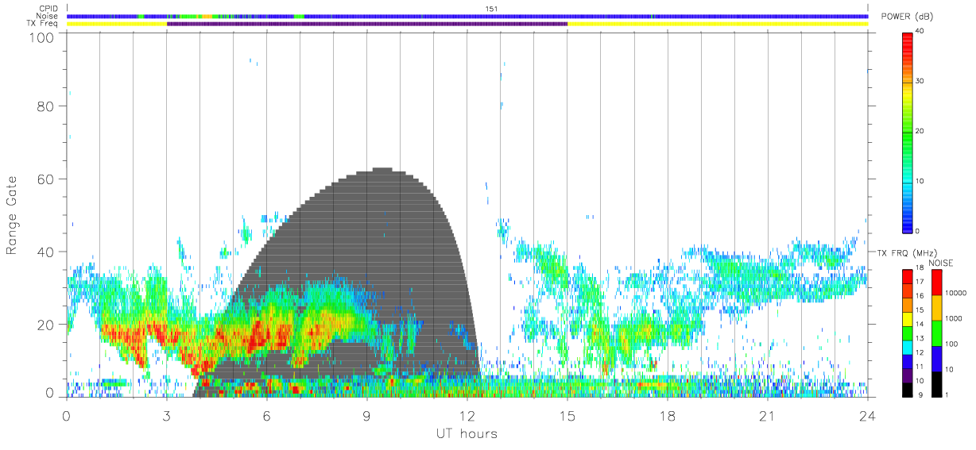Click the 21 tick on UT hours axis

pos(767,415)
